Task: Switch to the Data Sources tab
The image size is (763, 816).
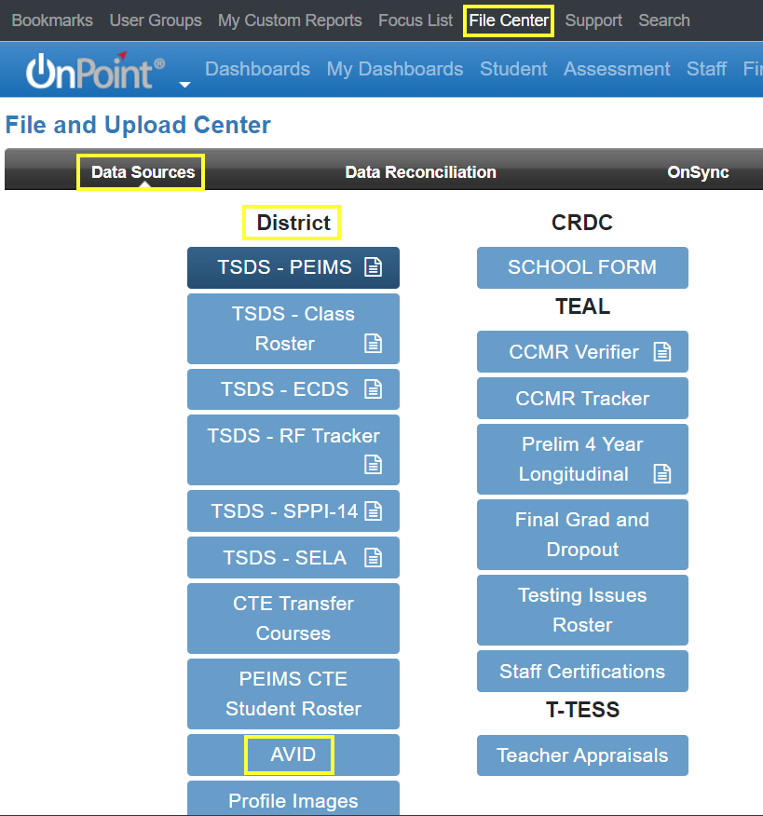Action: click(143, 171)
